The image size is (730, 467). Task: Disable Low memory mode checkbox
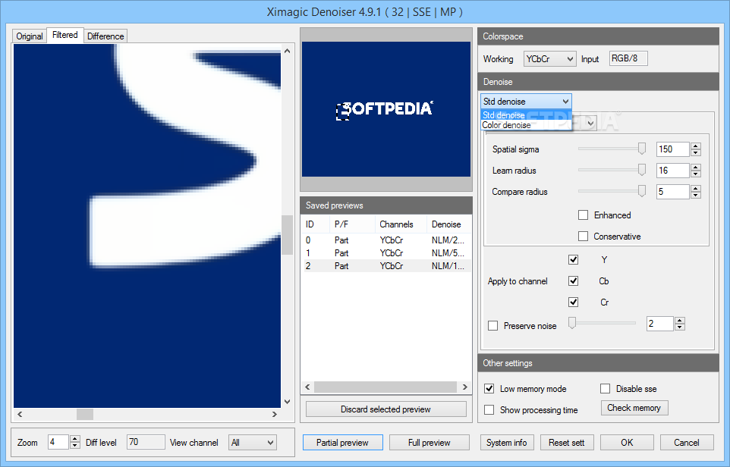pos(489,388)
